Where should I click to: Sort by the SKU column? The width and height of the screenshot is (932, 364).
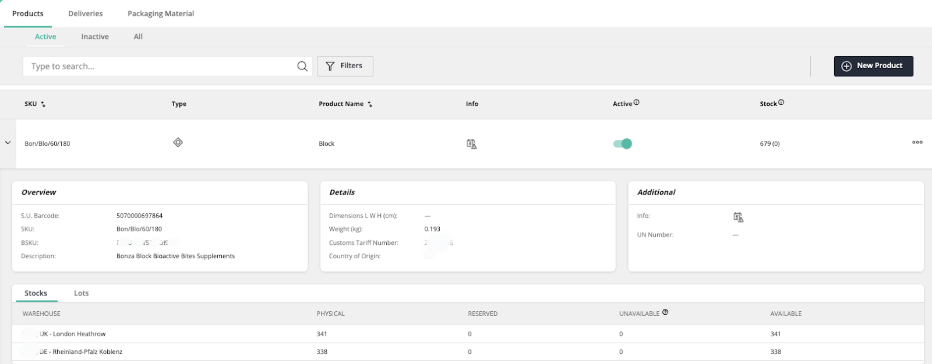[43, 104]
